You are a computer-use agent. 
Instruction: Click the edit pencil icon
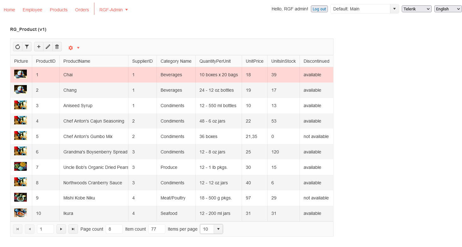[x=48, y=47]
